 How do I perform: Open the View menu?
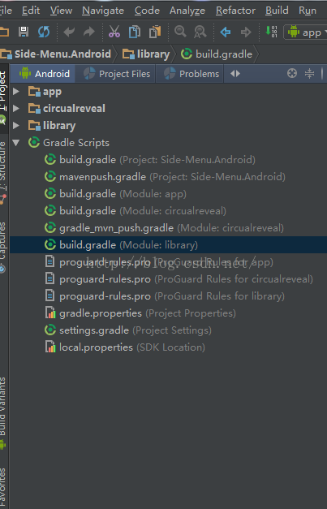[x=61, y=11]
